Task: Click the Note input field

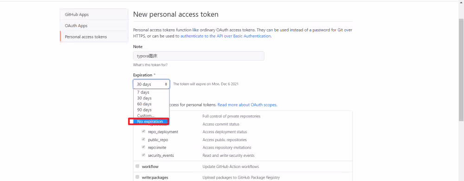Action: pyautogui.click(x=199, y=56)
